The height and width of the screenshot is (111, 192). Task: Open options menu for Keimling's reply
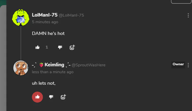pyautogui.click(x=188, y=65)
